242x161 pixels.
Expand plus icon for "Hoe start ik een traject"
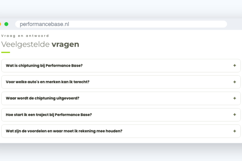click(x=234, y=115)
